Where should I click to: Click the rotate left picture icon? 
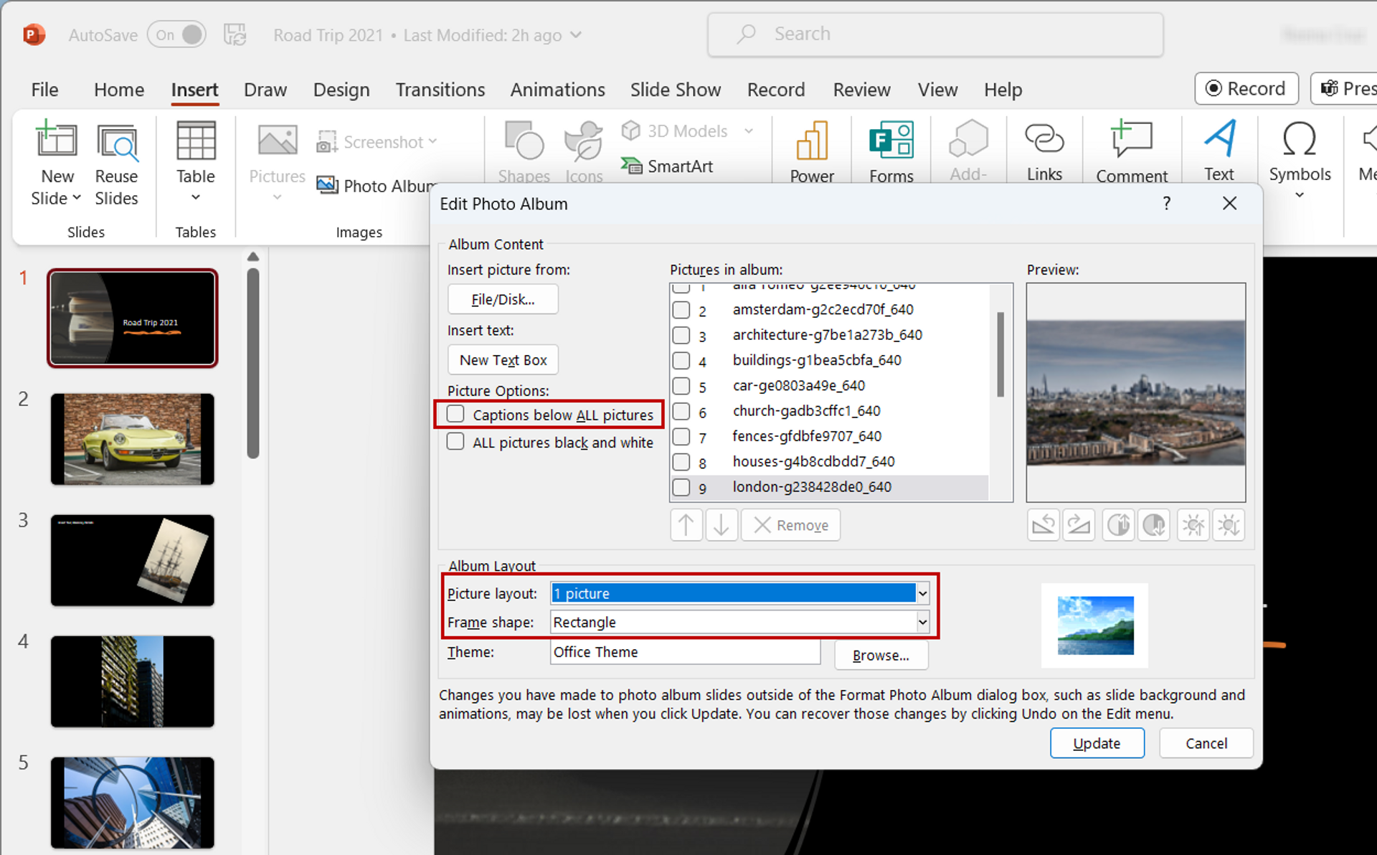click(x=1043, y=526)
